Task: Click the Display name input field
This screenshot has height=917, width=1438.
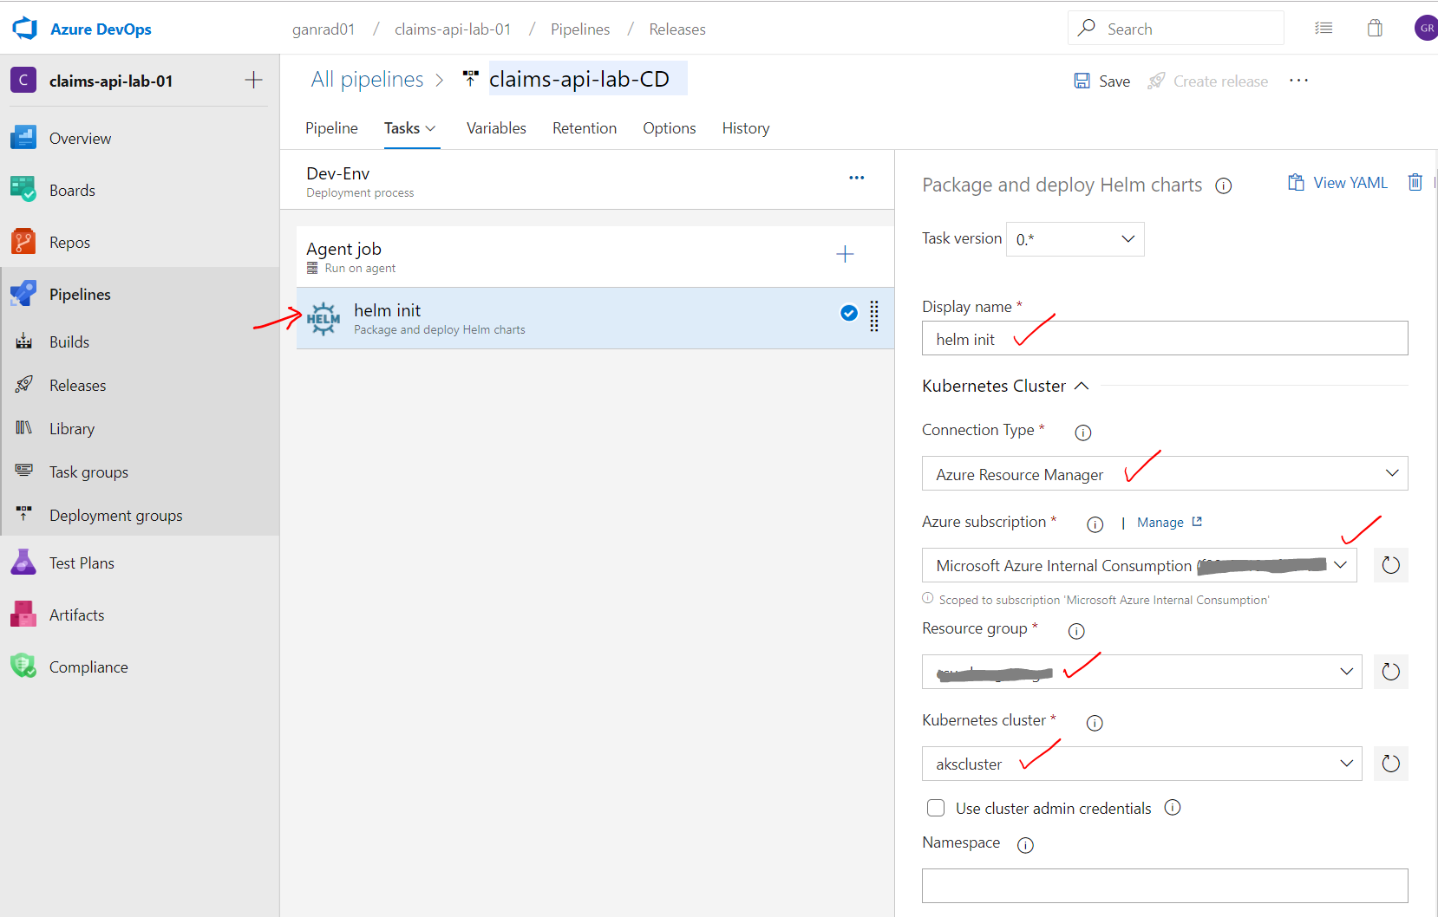Action: coord(1165,339)
